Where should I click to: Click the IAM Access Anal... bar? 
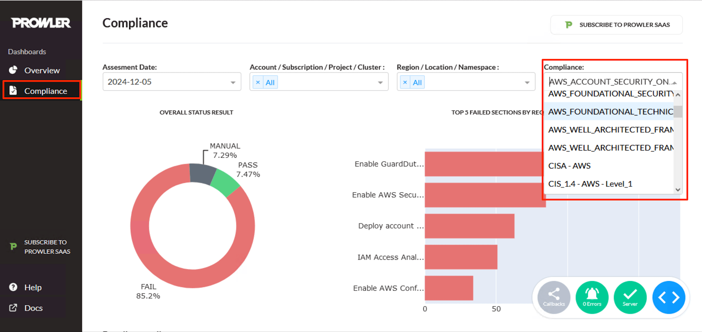point(461,257)
